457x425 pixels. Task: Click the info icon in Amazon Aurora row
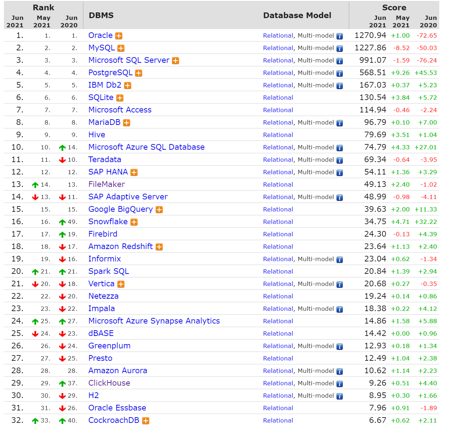(340, 371)
